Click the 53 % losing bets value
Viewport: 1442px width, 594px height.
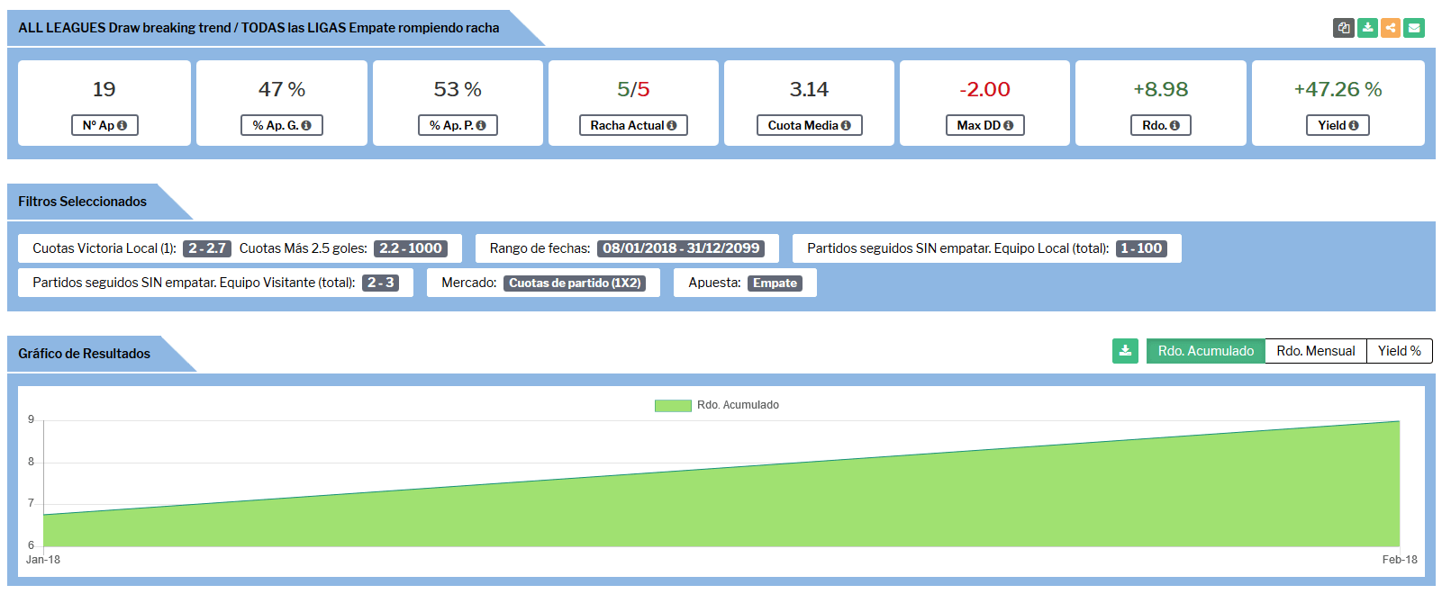pos(458,89)
